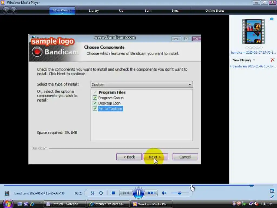Click the Back button in the Bandicam installer
Image resolution: width=277 pixels, height=208 pixels.
(x=129, y=157)
